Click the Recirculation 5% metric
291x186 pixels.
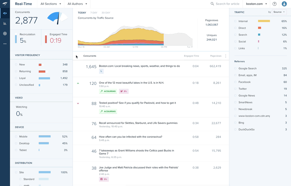click(25, 38)
